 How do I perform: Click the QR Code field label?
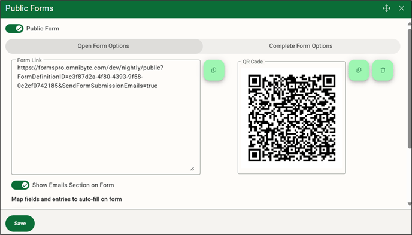click(x=253, y=62)
